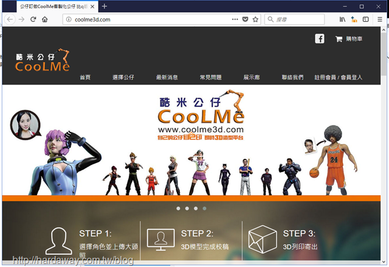
Task: Open 最新消息 news menu item
Action: [x=167, y=77]
